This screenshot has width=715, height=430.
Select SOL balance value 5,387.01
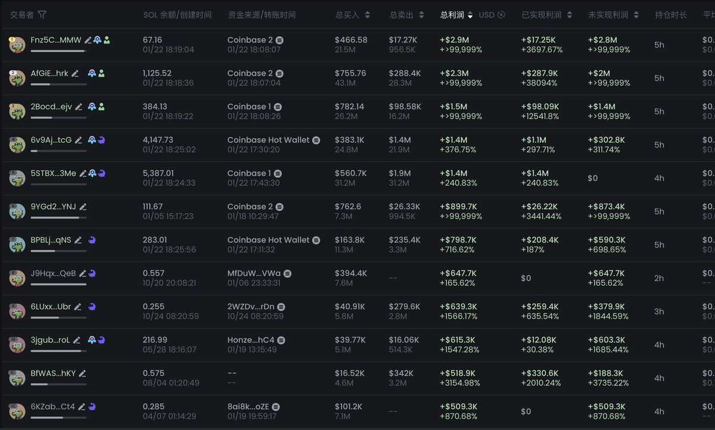point(158,173)
